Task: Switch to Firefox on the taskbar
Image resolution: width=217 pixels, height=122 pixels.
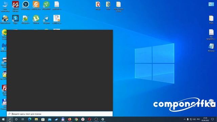Action: 70,119
